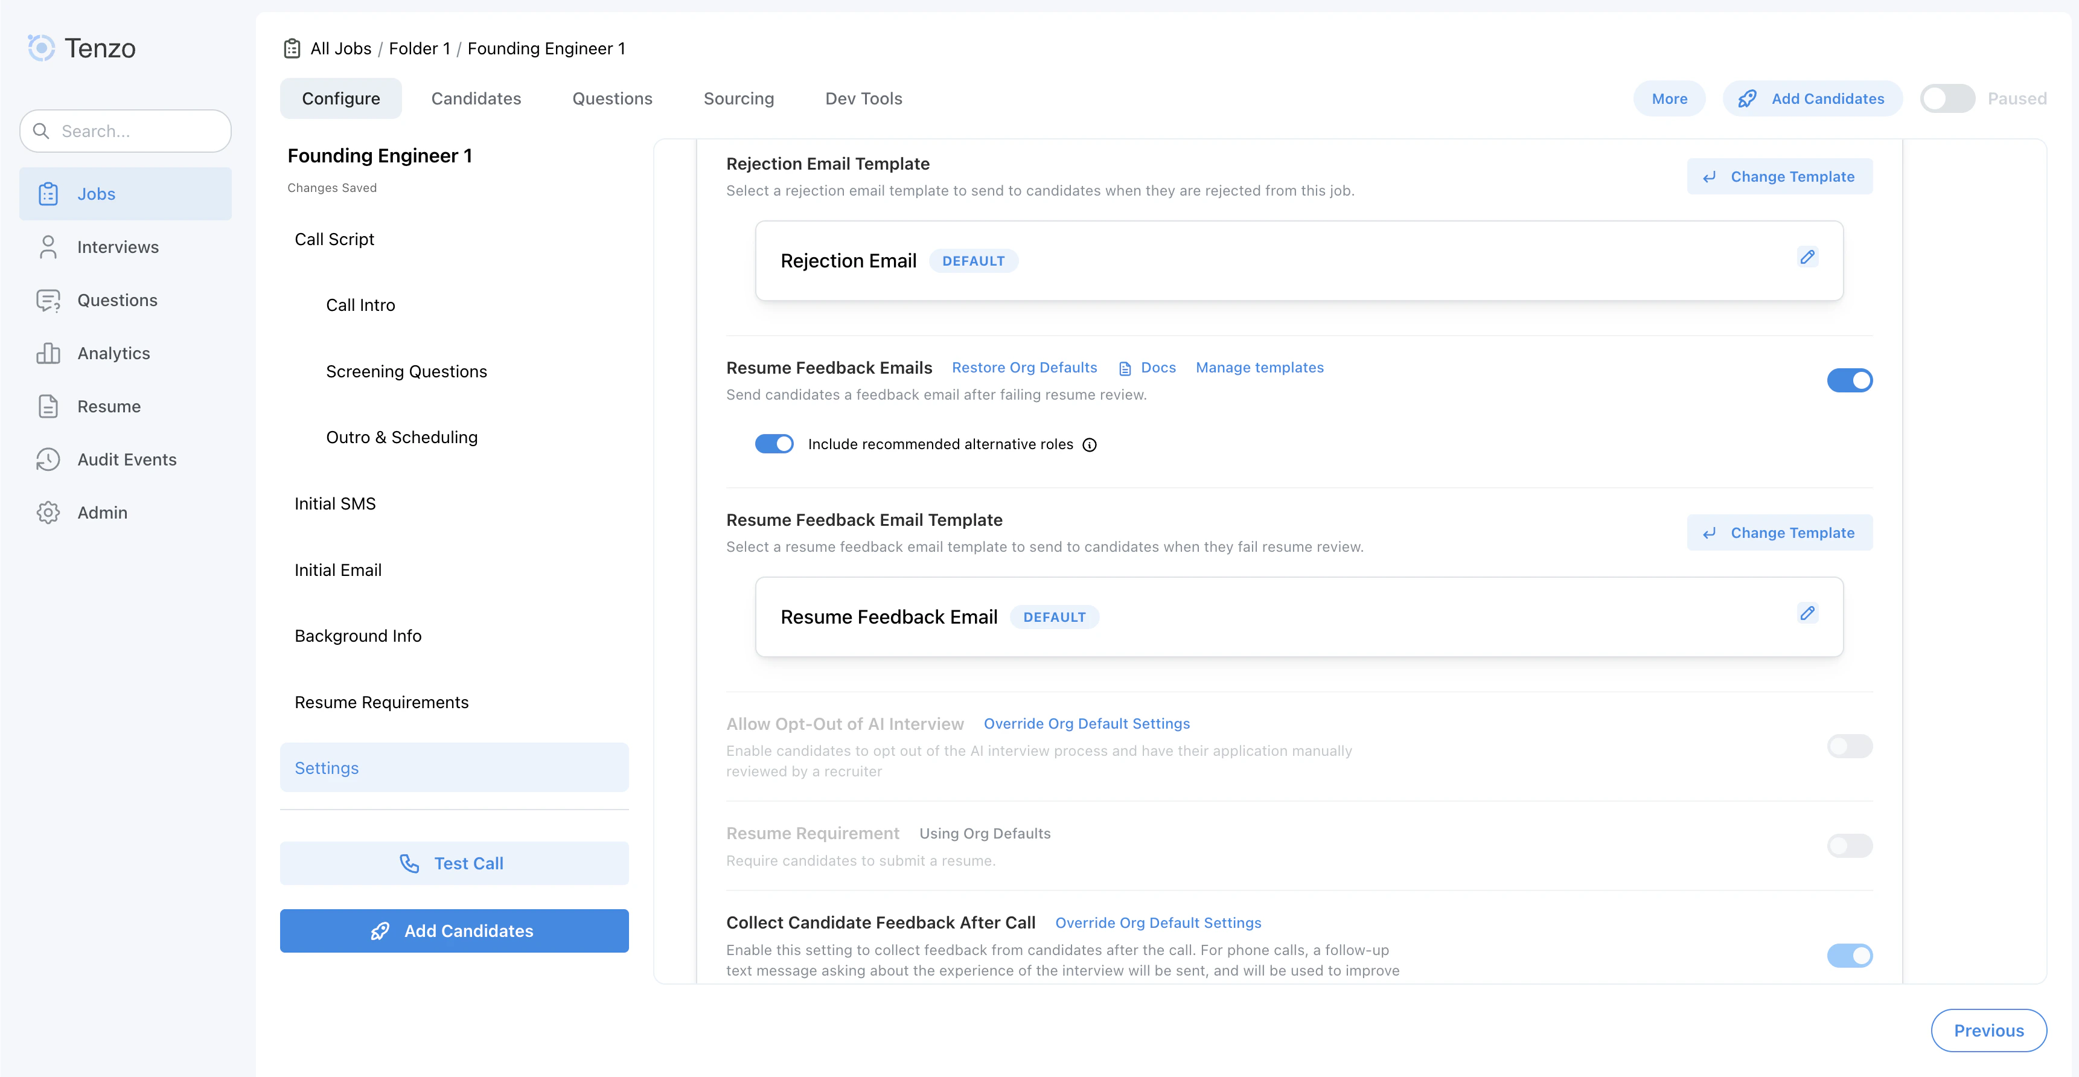
Task: Open the Dev Tools tab
Action: click(864, 98)
